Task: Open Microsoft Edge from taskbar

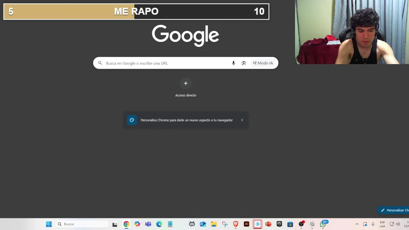Action: pos(159,224)
